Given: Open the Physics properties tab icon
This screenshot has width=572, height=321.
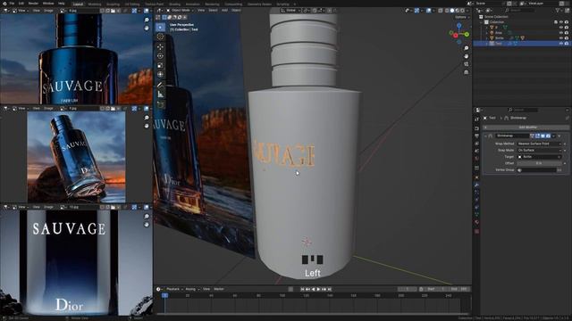Looking at the screenshot, I should tap(476, 200).
